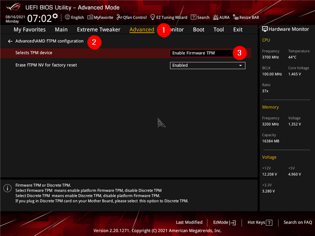This screenshot has height=236, width=315.
Task: Click the globe language icon
Action: point(67,17)
